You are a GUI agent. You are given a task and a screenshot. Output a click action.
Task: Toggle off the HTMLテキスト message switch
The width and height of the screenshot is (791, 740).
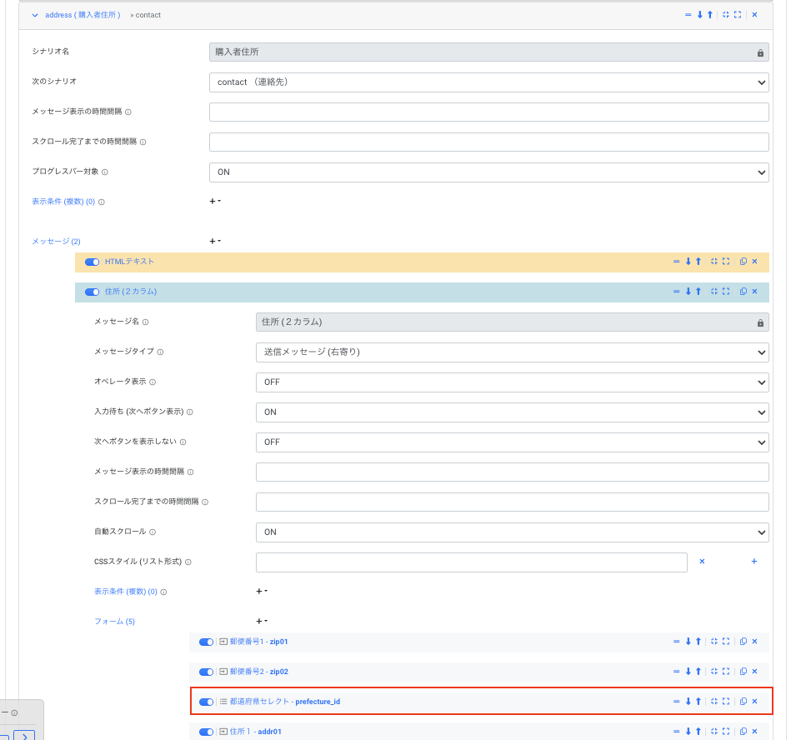[x=92, y=262]
